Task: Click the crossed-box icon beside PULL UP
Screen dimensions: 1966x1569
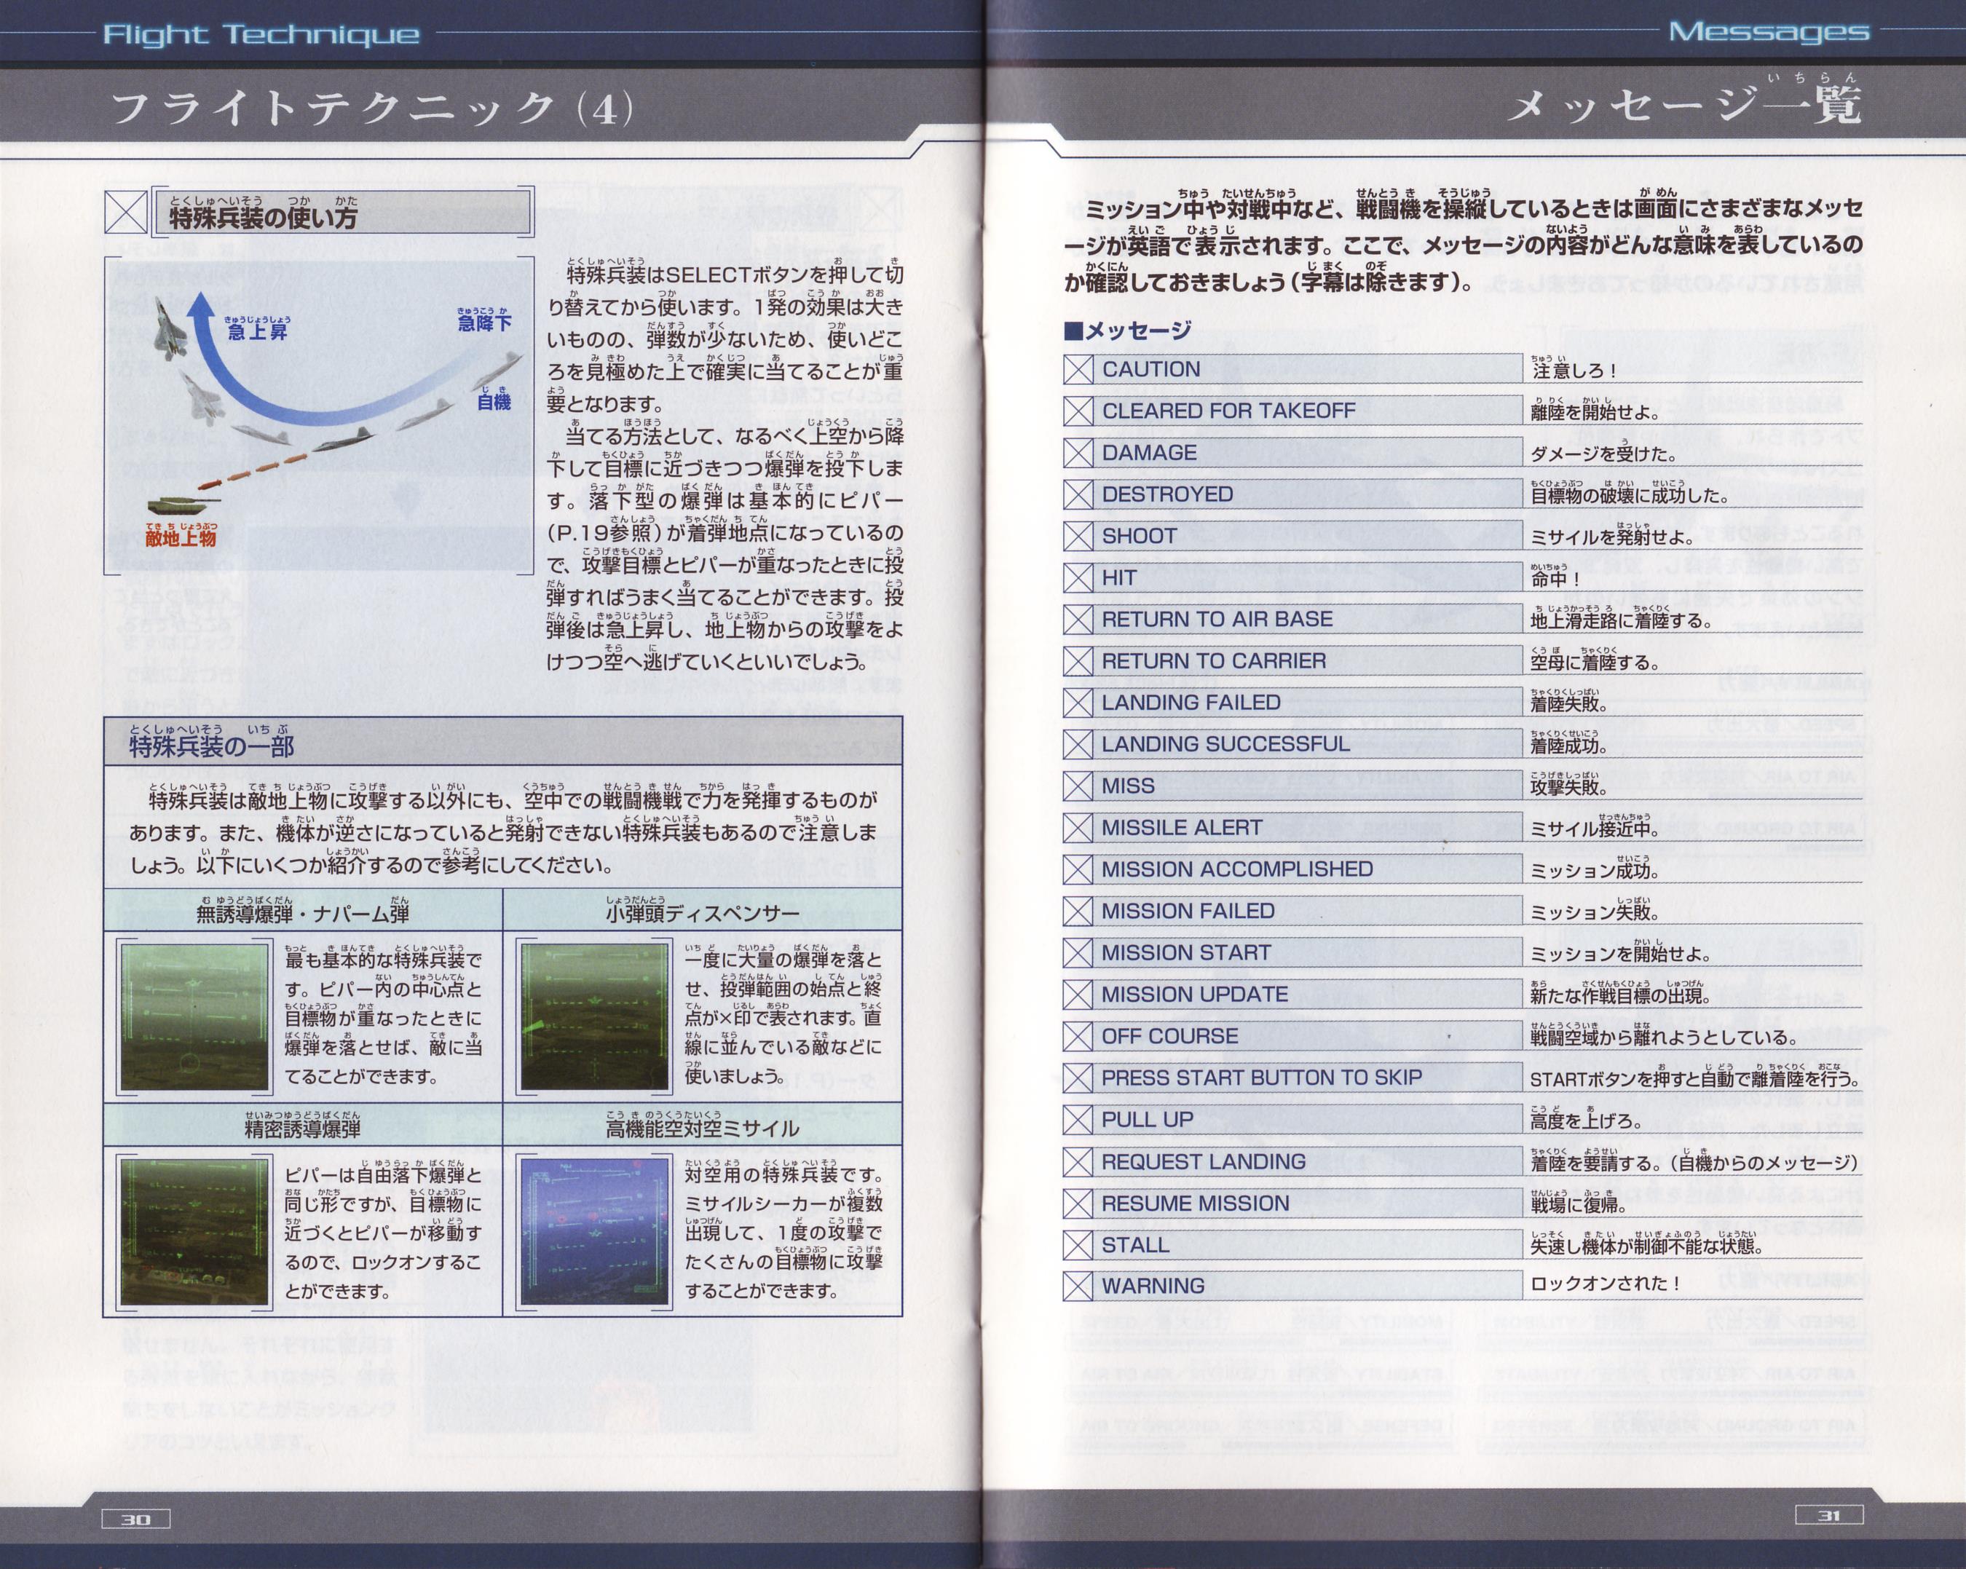Action: tap(1078, 1120)
